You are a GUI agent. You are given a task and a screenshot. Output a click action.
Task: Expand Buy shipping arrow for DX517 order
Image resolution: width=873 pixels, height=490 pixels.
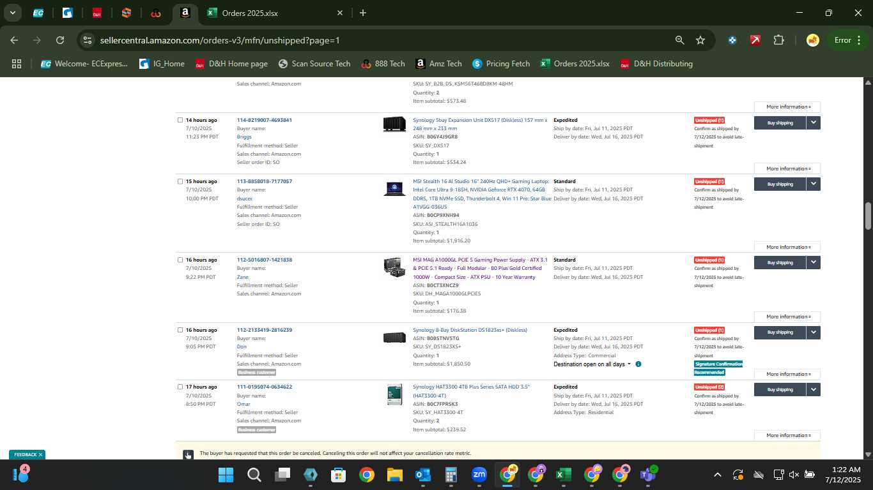tap(813, 122)
